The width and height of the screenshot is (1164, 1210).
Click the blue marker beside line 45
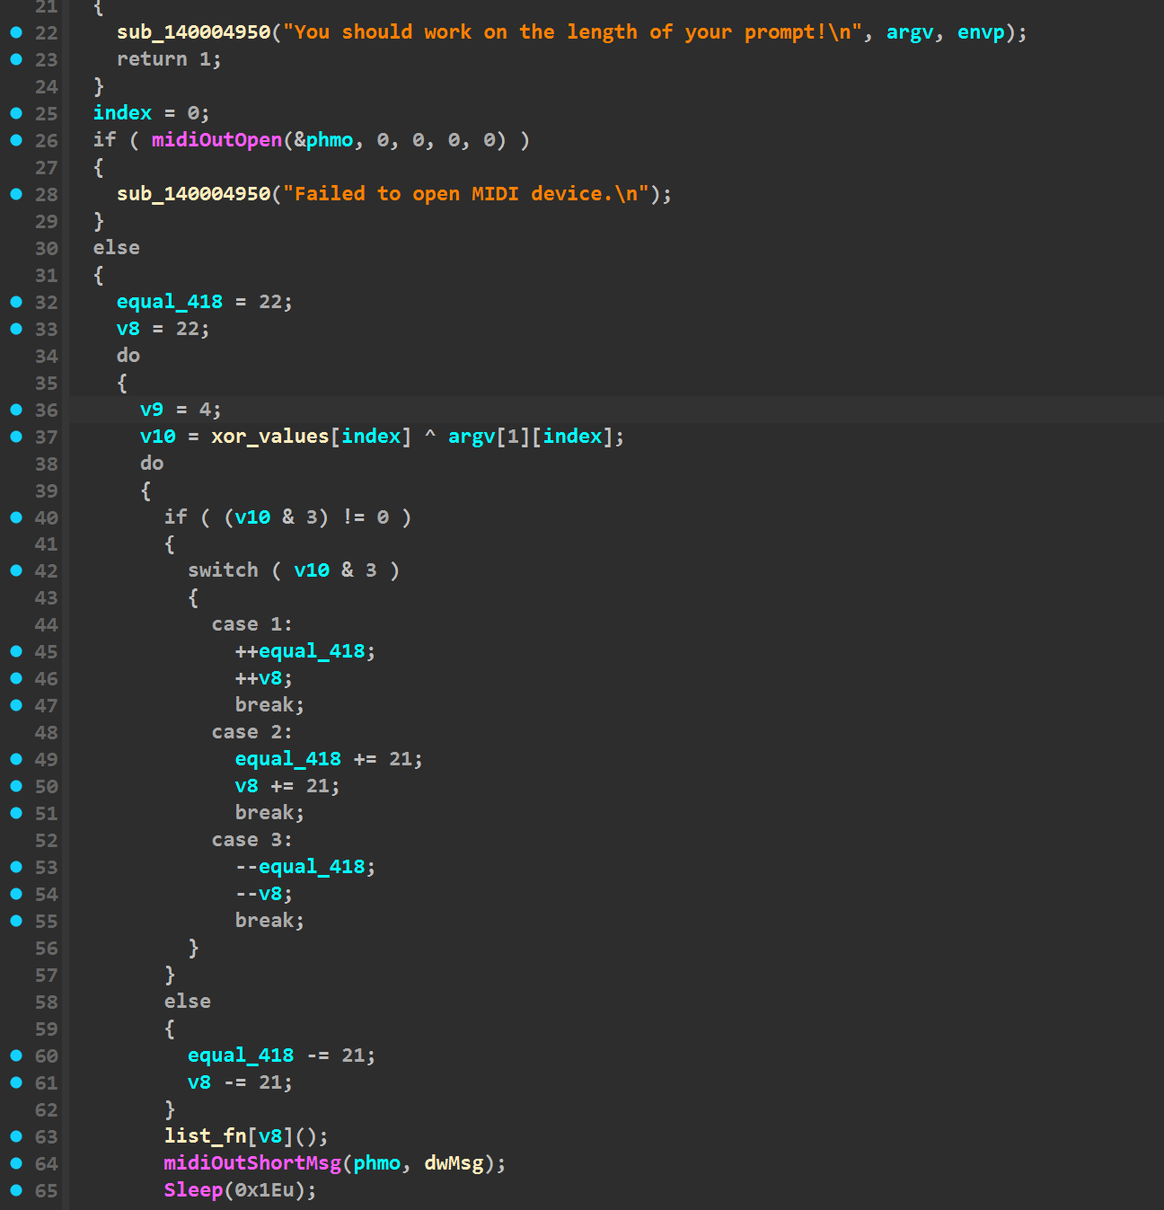pos(16,651)
